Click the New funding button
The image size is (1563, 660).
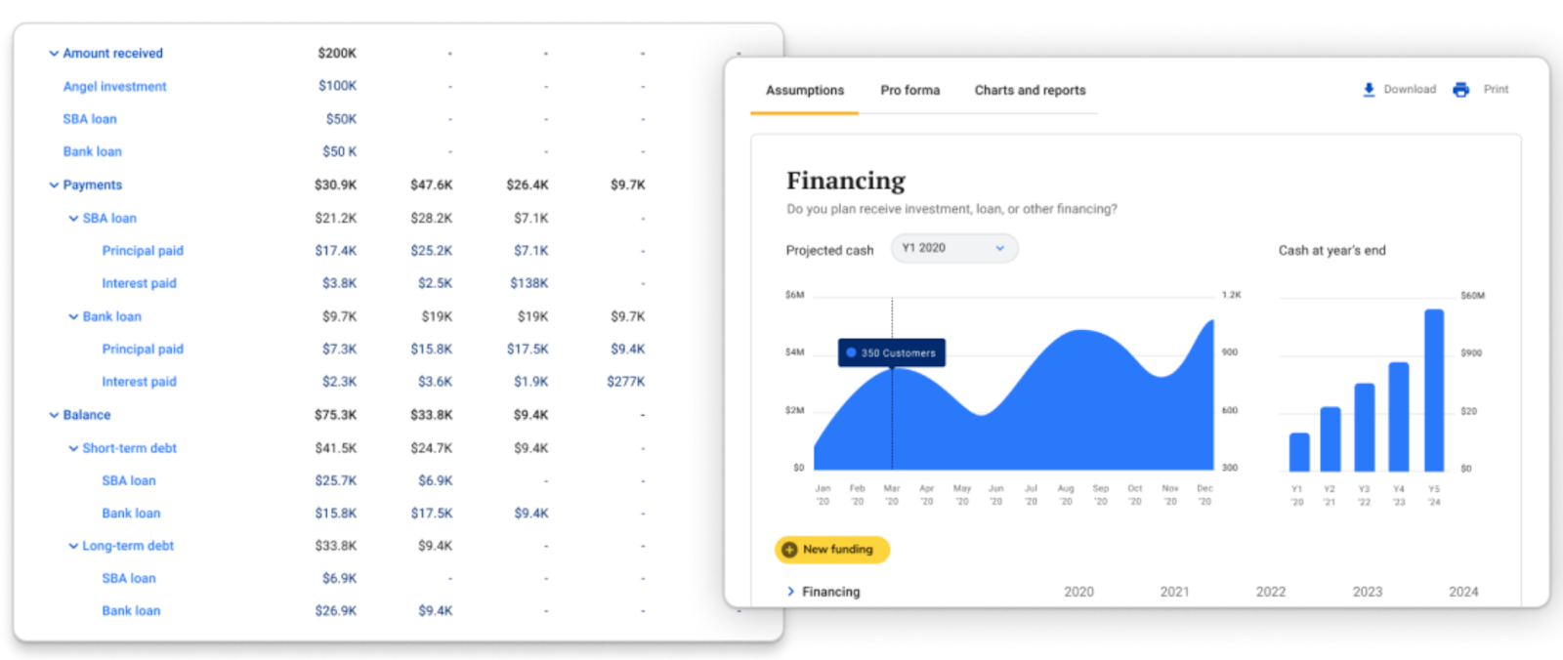coord(832,550)
